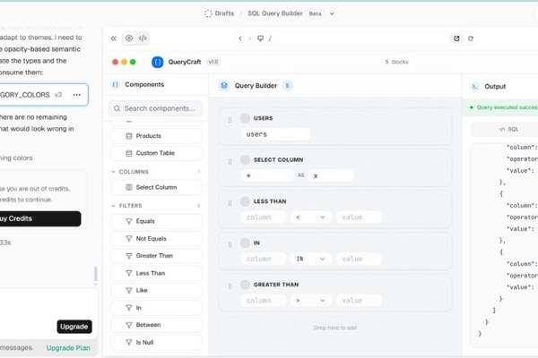Click the Is Null filter funnel icon
This screenshot has width=538, height=358.
(129, 342)
